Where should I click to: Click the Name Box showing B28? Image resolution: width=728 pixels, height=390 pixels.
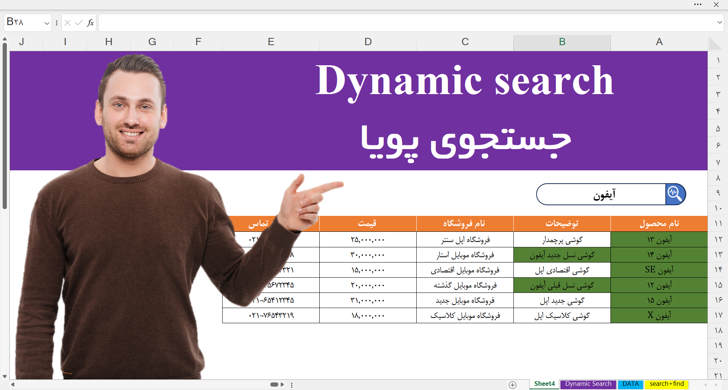(x=24, y=23)
